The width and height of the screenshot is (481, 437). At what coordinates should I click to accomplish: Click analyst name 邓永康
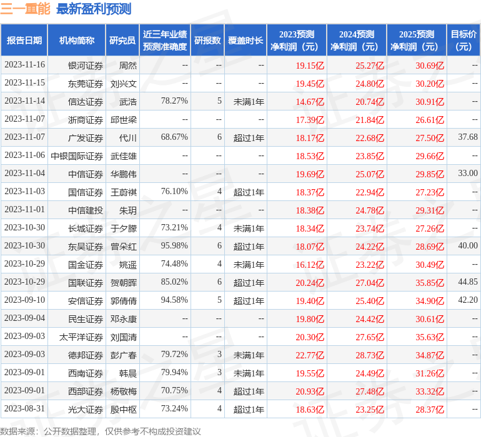click(124, 318)
